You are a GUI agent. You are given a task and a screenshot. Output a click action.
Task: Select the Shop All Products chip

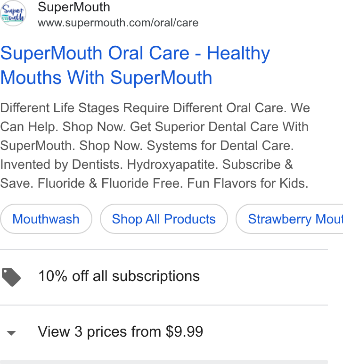[164, 219]
